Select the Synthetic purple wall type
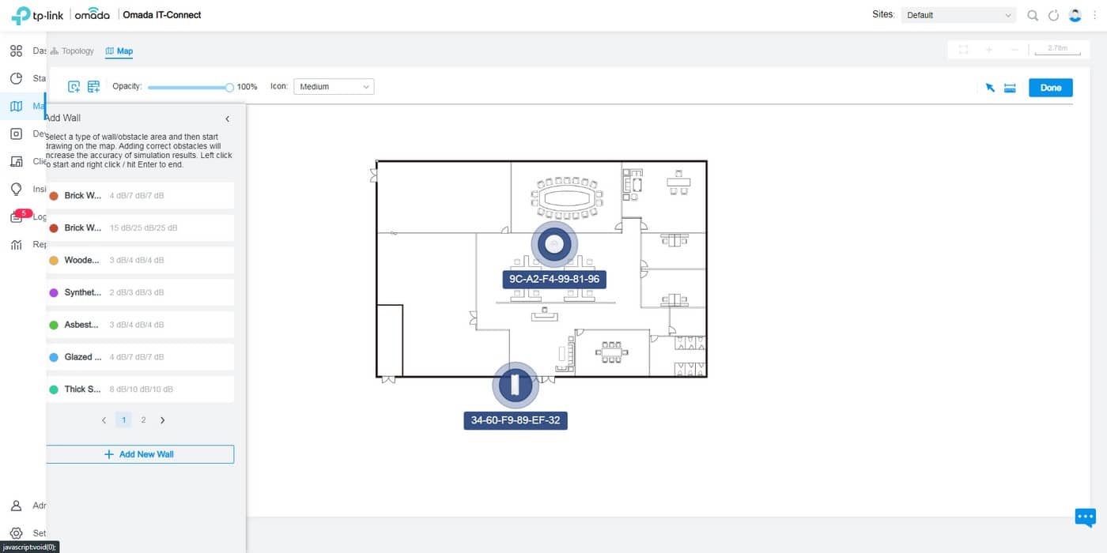Image resolution: width=1107 pixels, height=553 pixels. (x=139, y=292)
